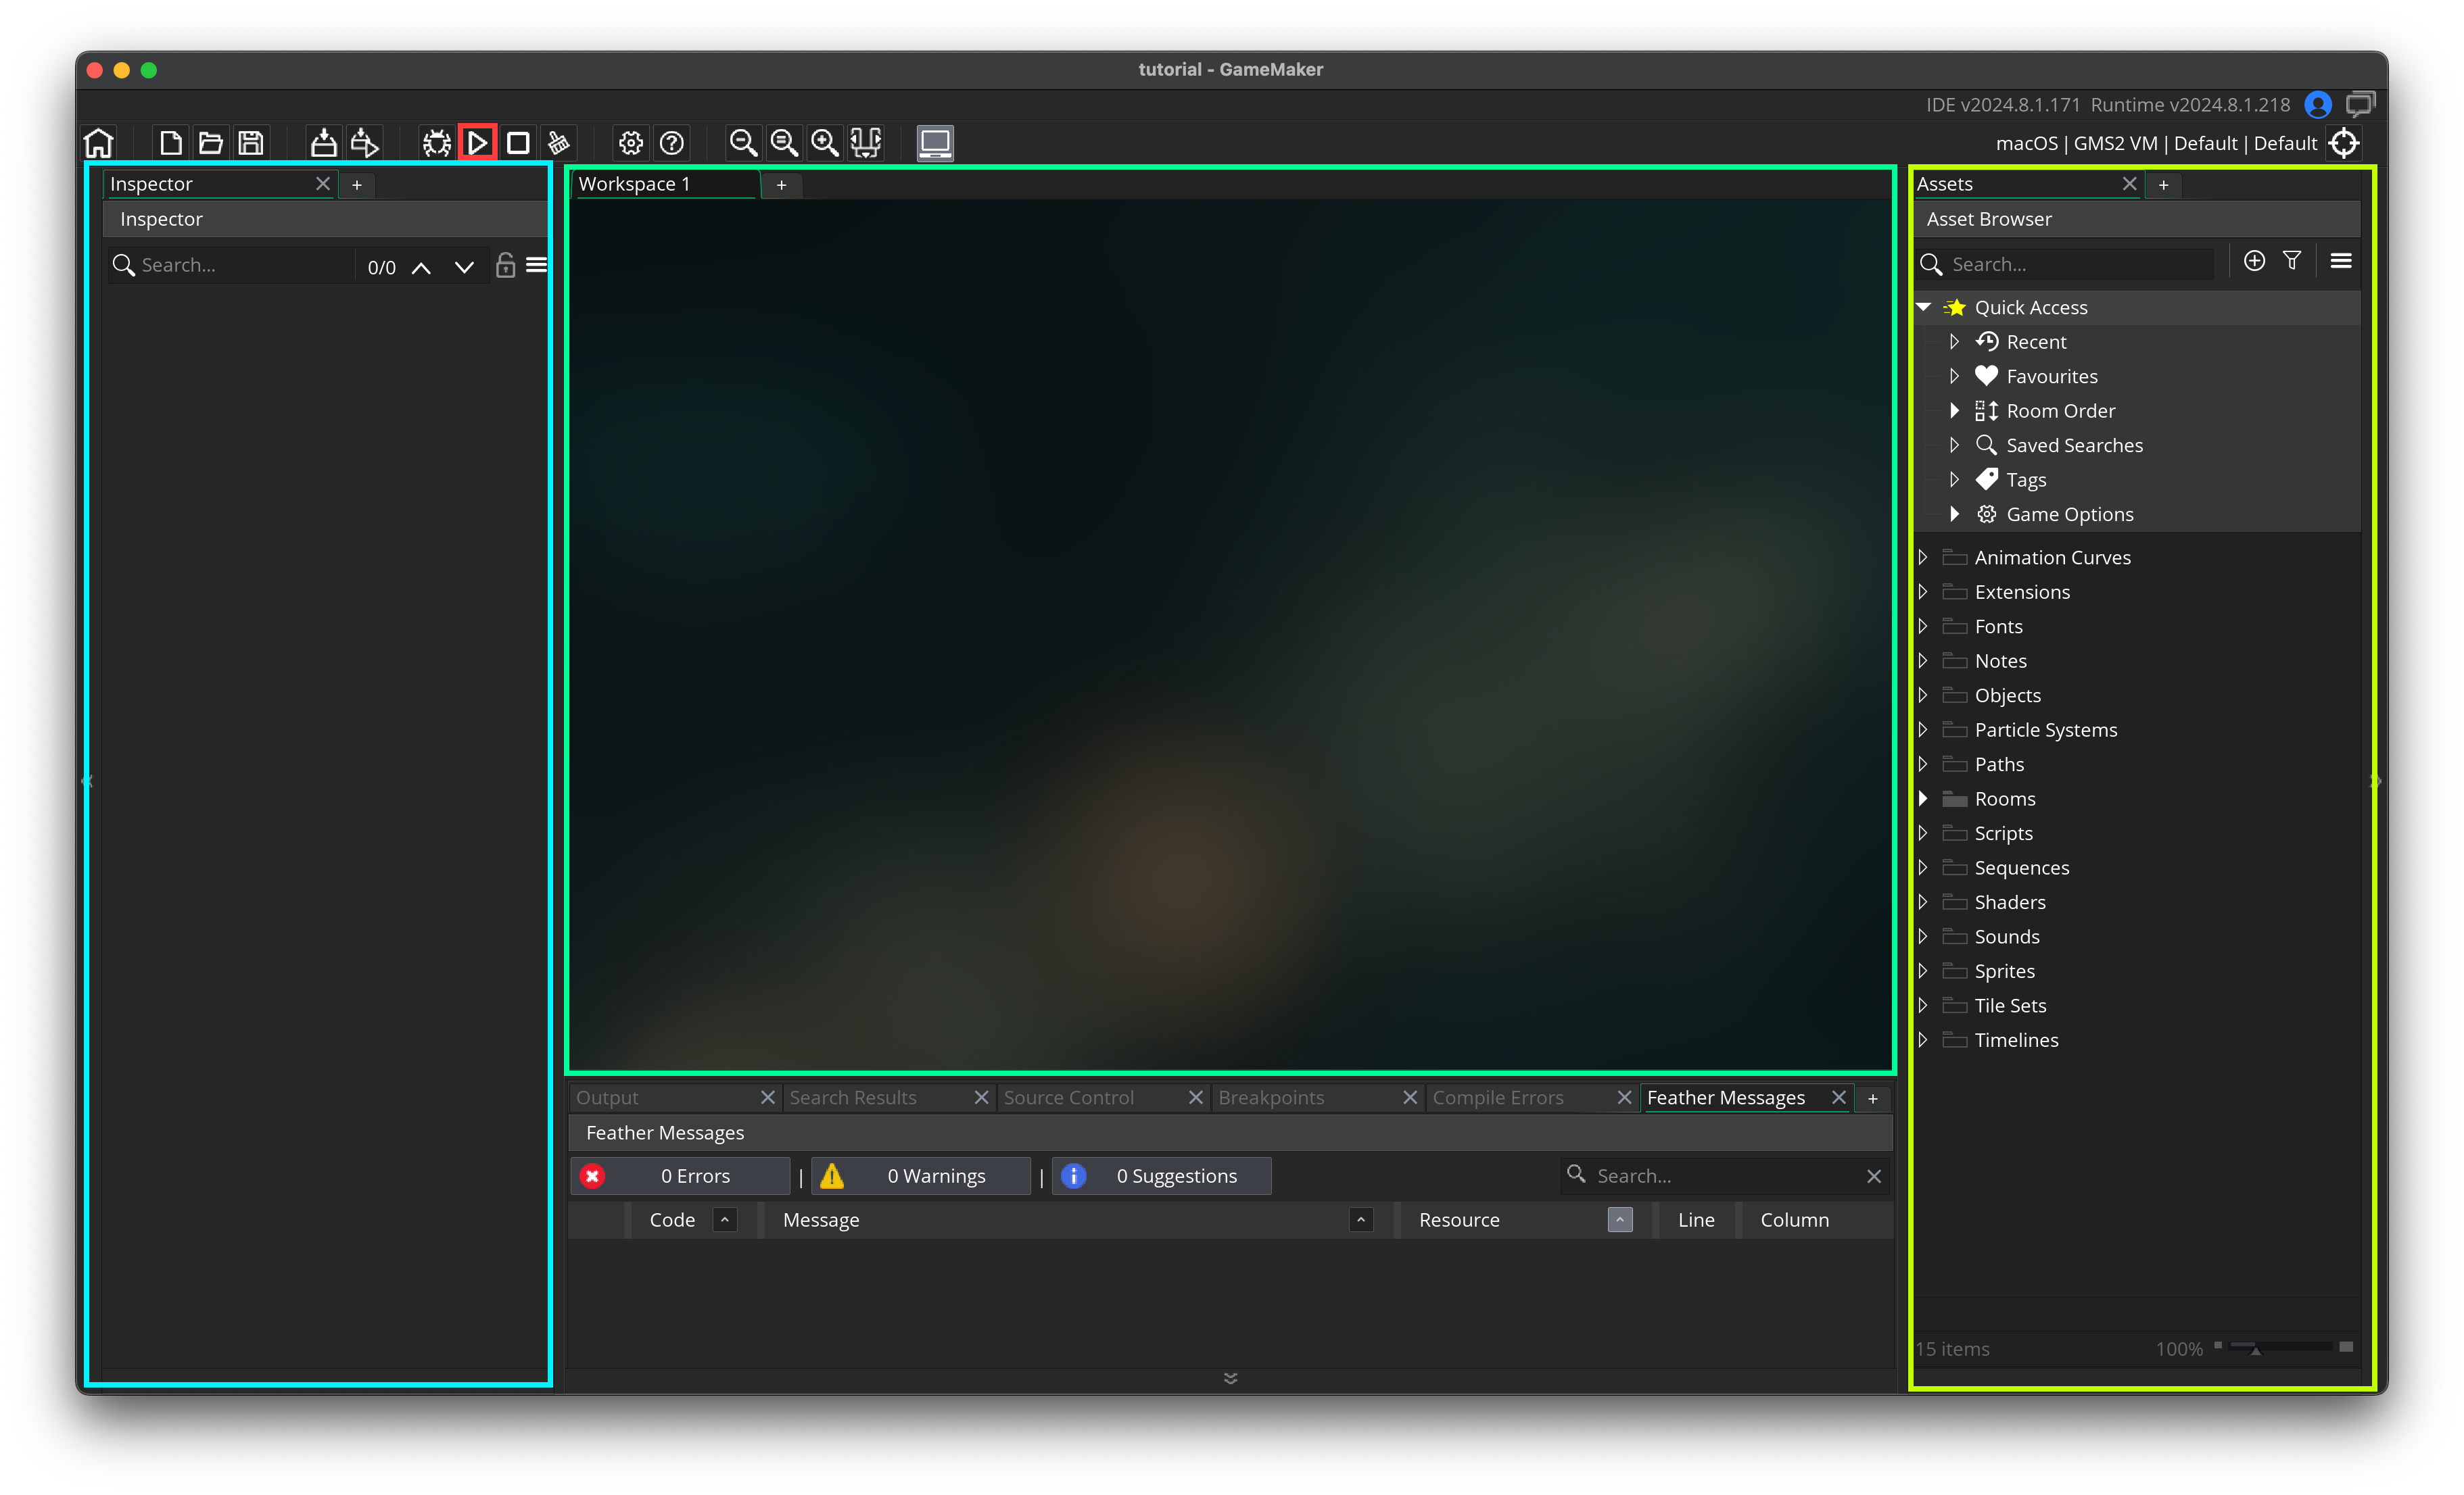Add a new workspace tab
The image size is (2464, 1495).
(x=782, y=185)
